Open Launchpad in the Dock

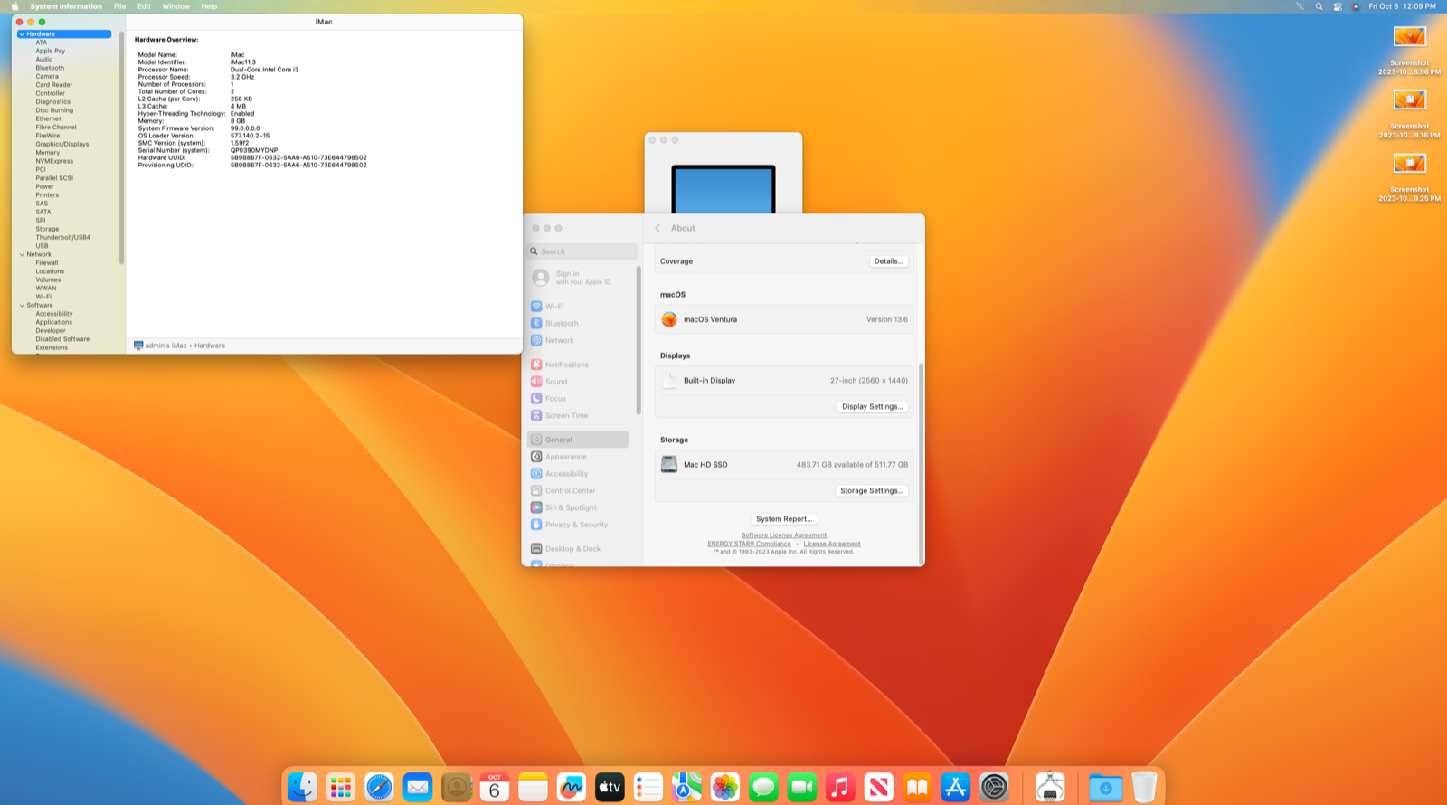click(x=341, y=787)
